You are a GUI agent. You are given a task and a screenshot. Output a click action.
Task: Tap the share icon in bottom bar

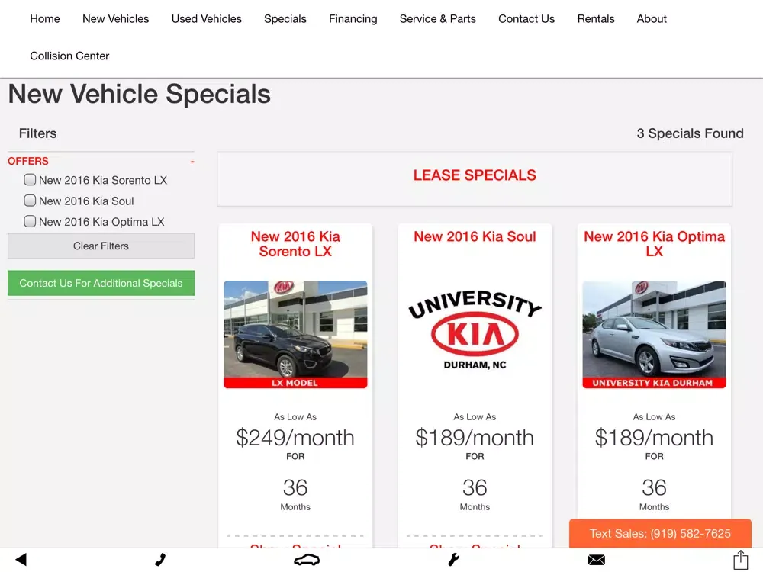point(740,559)
